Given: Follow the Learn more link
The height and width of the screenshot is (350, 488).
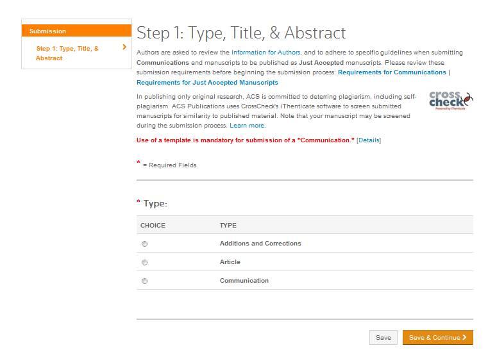Looking at the screenshot, I should tap(247, 126).
